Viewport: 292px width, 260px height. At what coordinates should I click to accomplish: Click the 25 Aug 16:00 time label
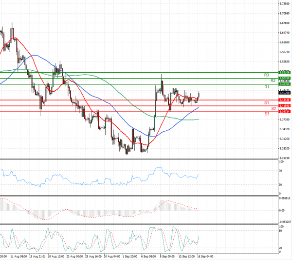tap(93, 257)
